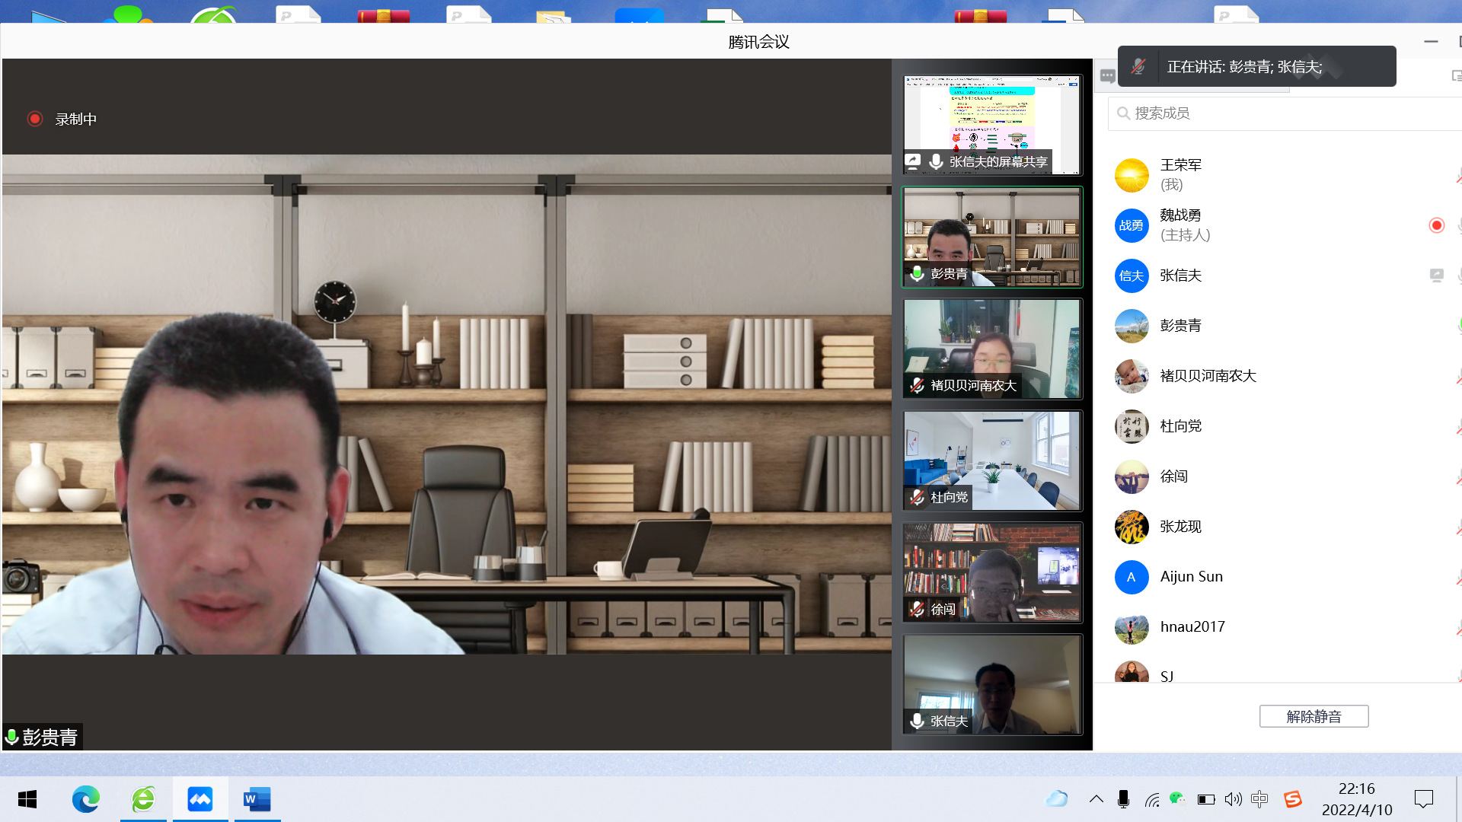Click 张龙现 avatar in member list
This screenshot has width=1462, height=822.
tap(1132, 527)
